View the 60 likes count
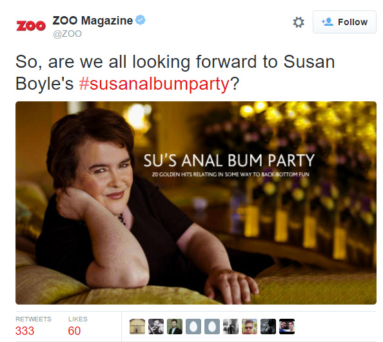Viewport: 383px width, 342px height. coord(74,331)
